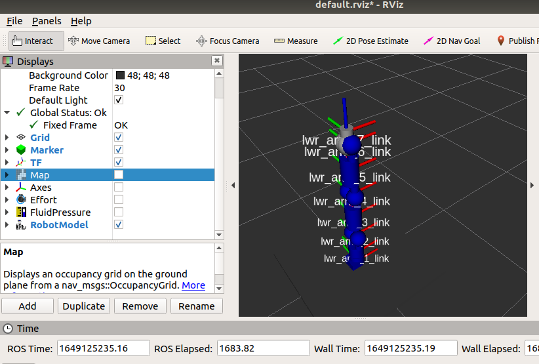Click the Publish Point pin icon

(501, 41)
